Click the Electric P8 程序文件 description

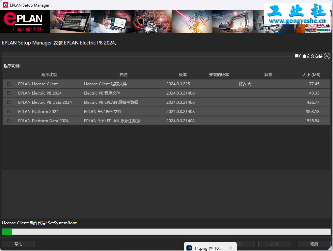(102, 93)
